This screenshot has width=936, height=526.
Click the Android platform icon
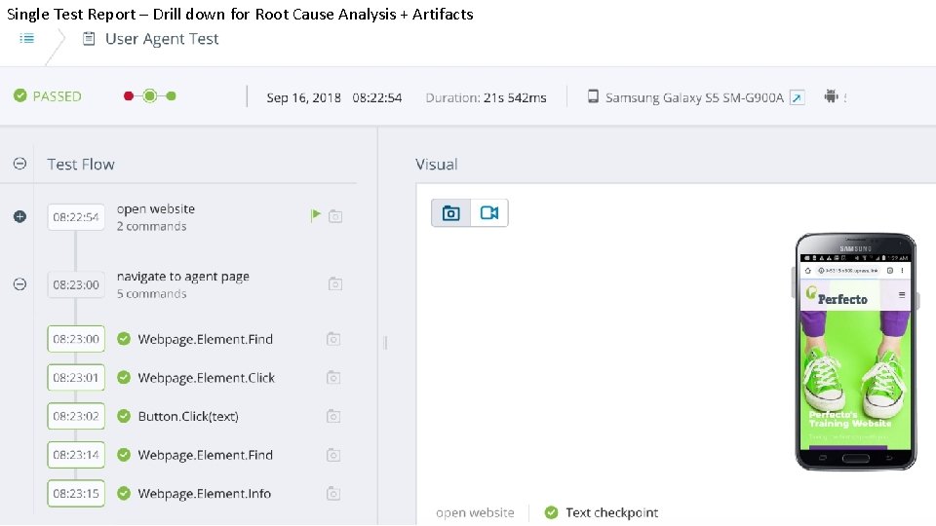coord(831,96)
